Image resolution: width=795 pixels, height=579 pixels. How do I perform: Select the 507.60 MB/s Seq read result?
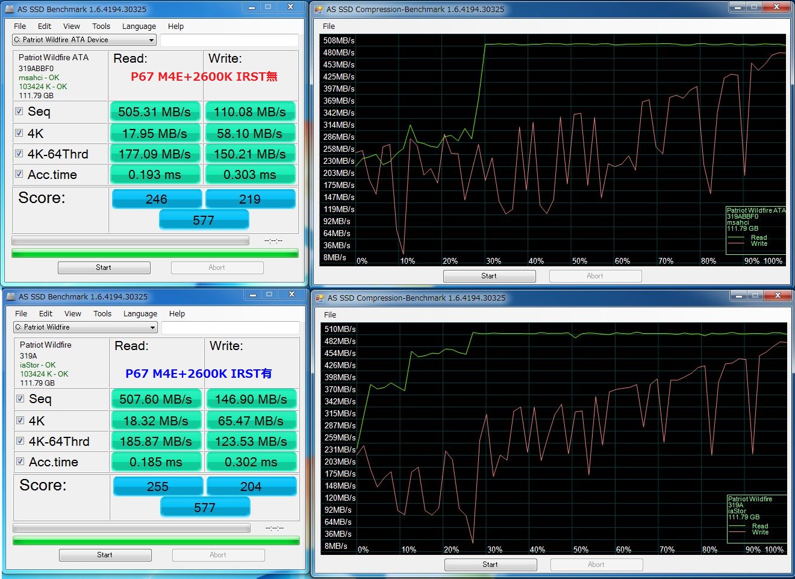point(156,399)
